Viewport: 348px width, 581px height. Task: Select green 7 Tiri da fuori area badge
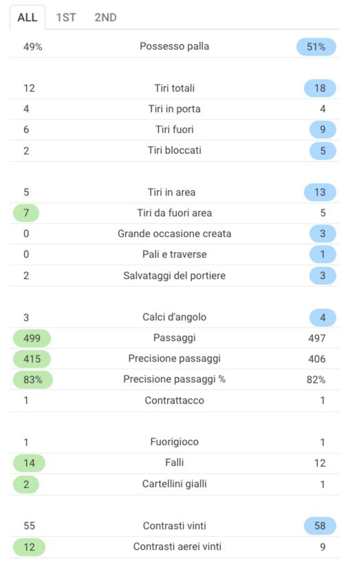click(26, 213)
